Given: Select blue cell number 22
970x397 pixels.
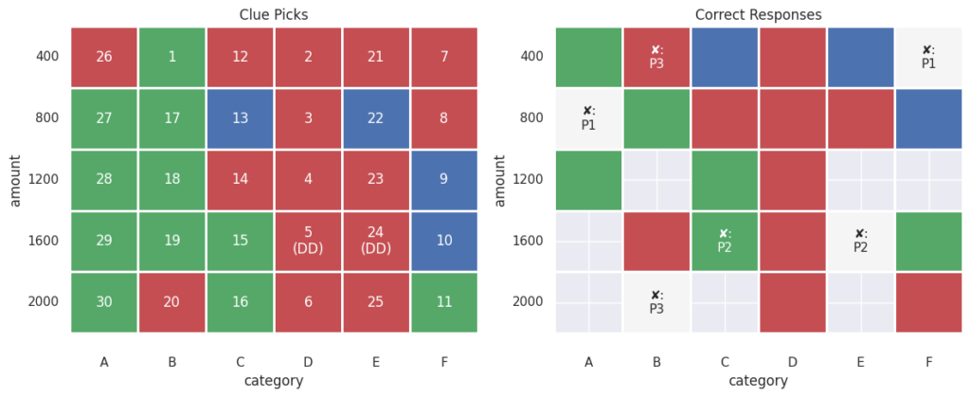Looking at the screenshot, I should 376,118.
